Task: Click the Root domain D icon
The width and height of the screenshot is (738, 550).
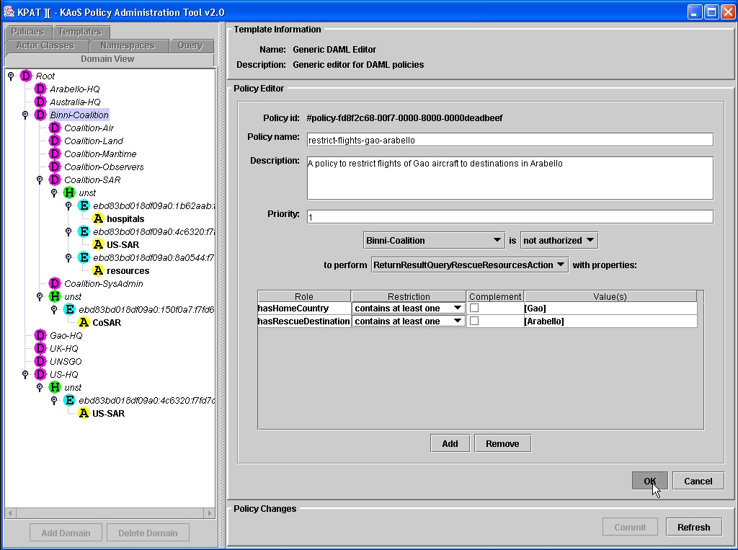Action: (x=26, y=76)
